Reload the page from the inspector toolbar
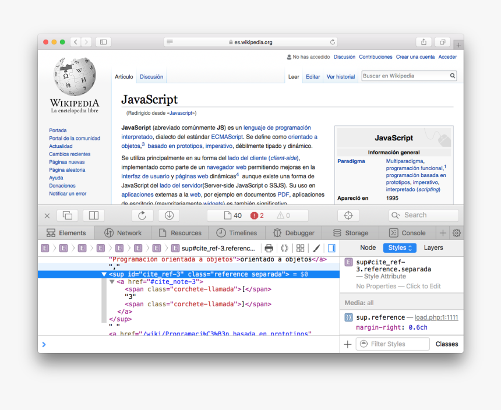Screen dimensions: 501x410 pos(142,215)
